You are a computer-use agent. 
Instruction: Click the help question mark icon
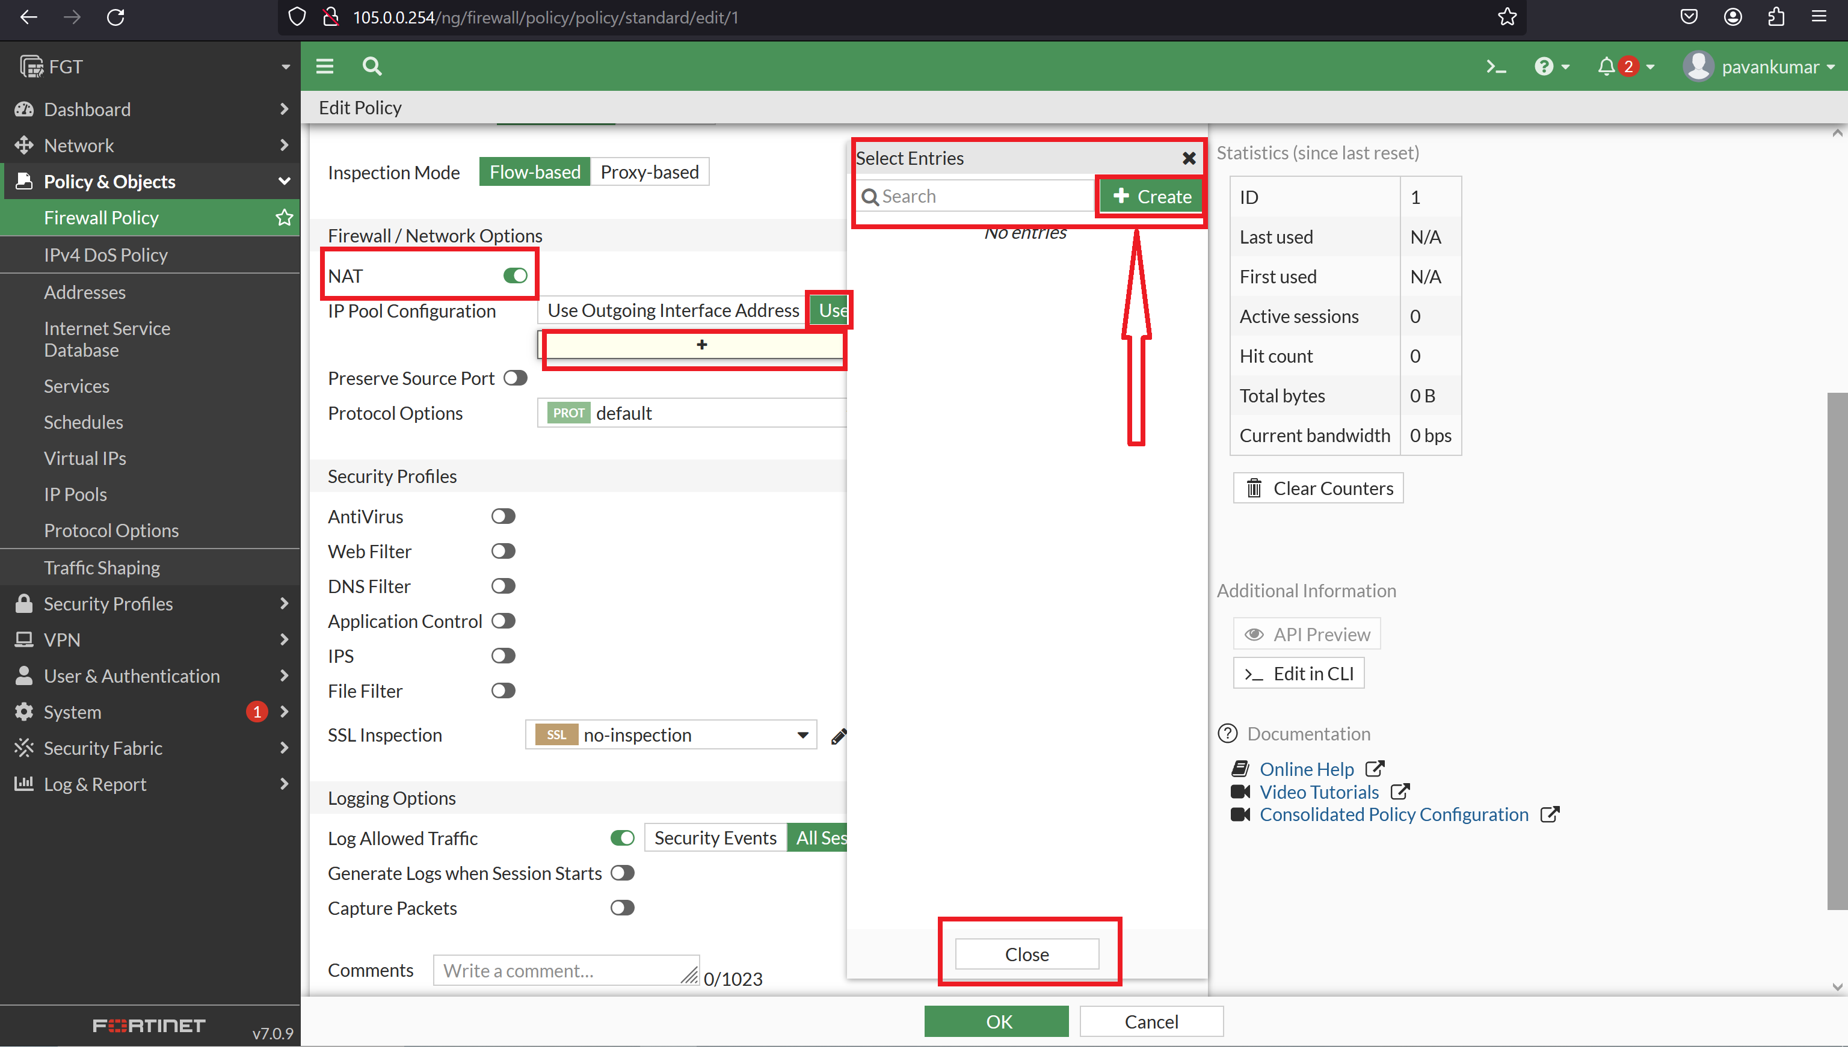[x=1544, y=66]
